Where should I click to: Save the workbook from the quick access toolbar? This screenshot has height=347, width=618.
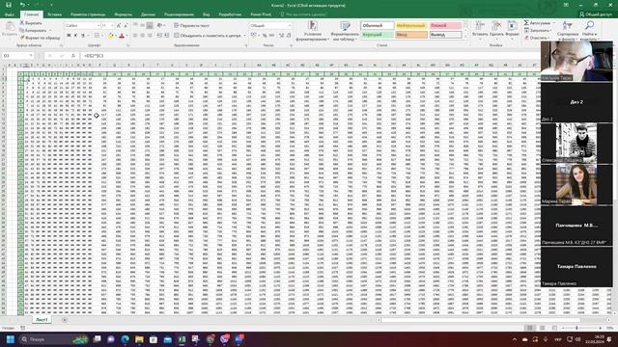click(x=9, y=5)
